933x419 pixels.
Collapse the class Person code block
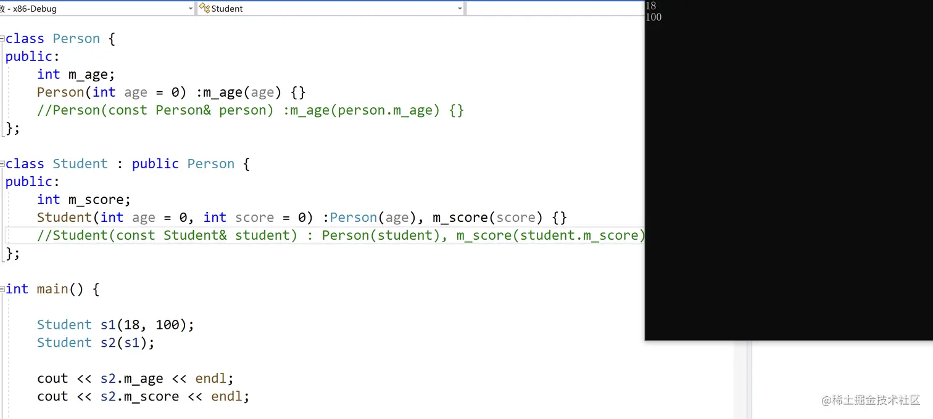tap(2, 39)
